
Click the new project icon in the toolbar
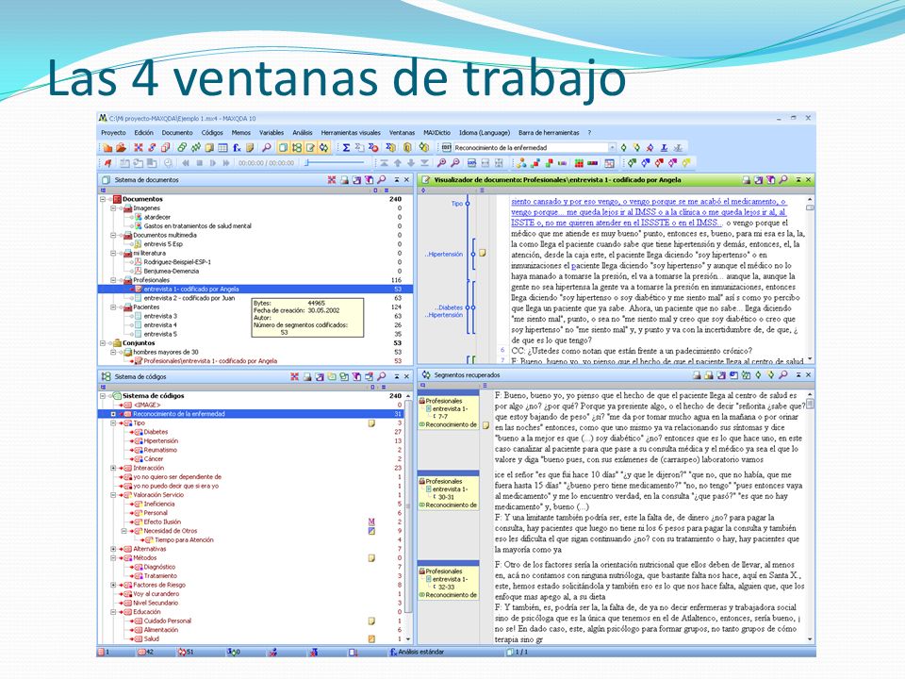107,148
